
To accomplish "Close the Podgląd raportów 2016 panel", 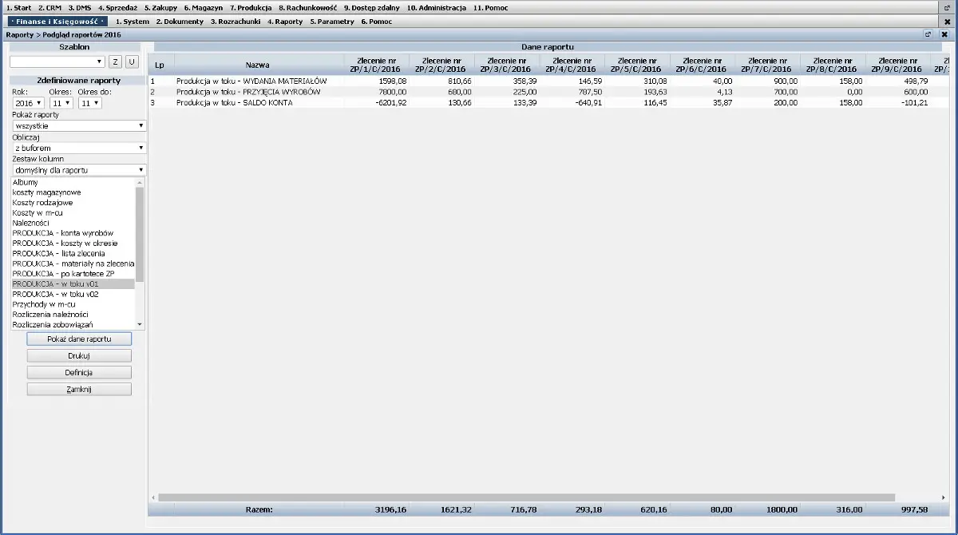I will pyautogui.click(x=944, y=34).
